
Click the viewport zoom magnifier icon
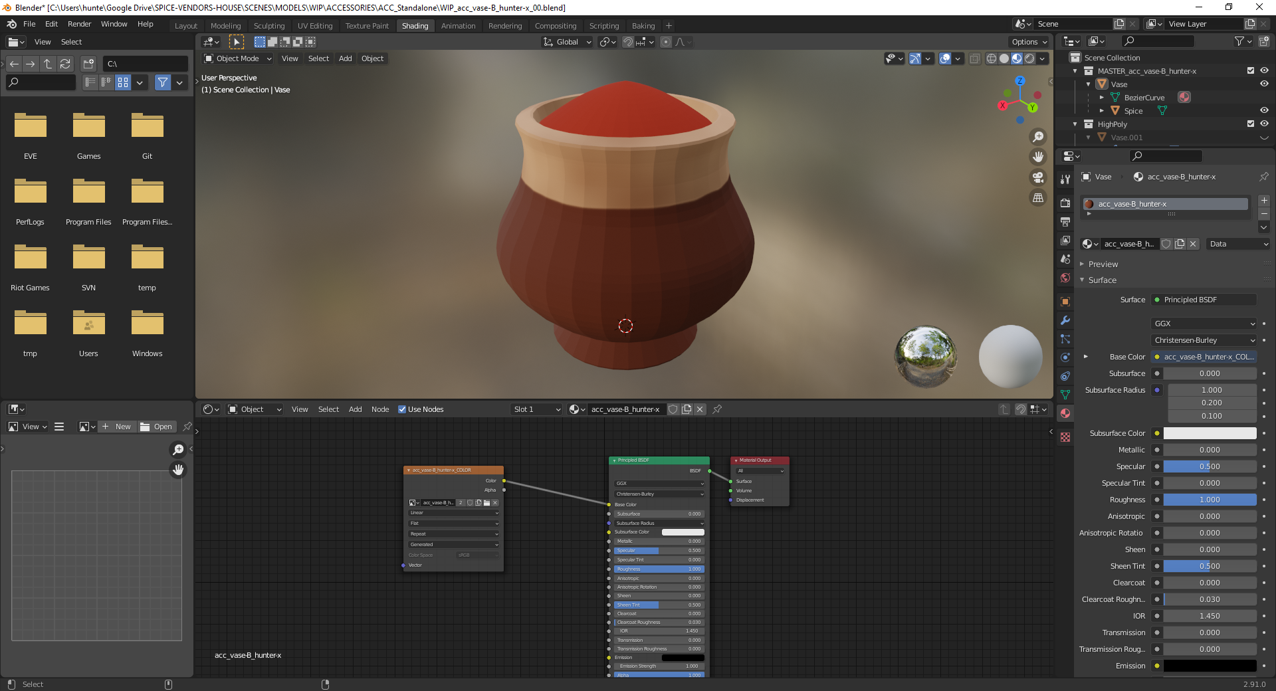pos(1037,137)
